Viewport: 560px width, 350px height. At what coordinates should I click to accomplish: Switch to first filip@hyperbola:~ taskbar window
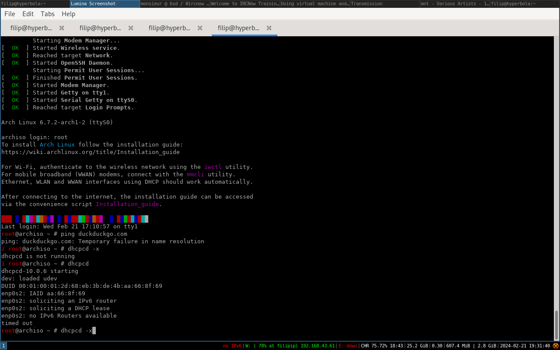tap(35, 3)
